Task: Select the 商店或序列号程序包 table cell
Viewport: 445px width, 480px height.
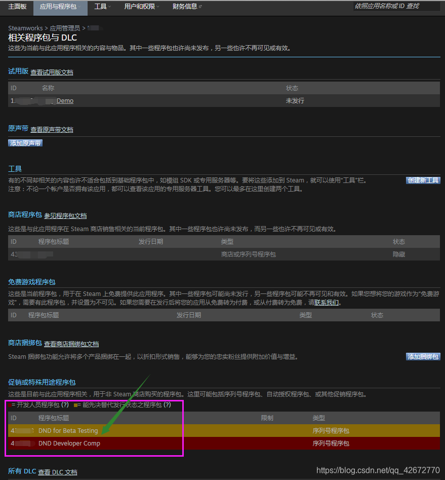Action: coord(249,254)
